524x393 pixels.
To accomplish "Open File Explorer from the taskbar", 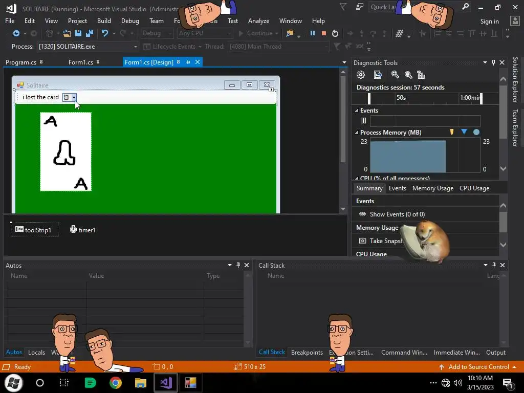I will (140, 383).
